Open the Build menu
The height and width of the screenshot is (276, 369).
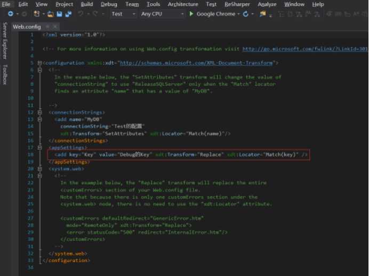click(87, 4)
